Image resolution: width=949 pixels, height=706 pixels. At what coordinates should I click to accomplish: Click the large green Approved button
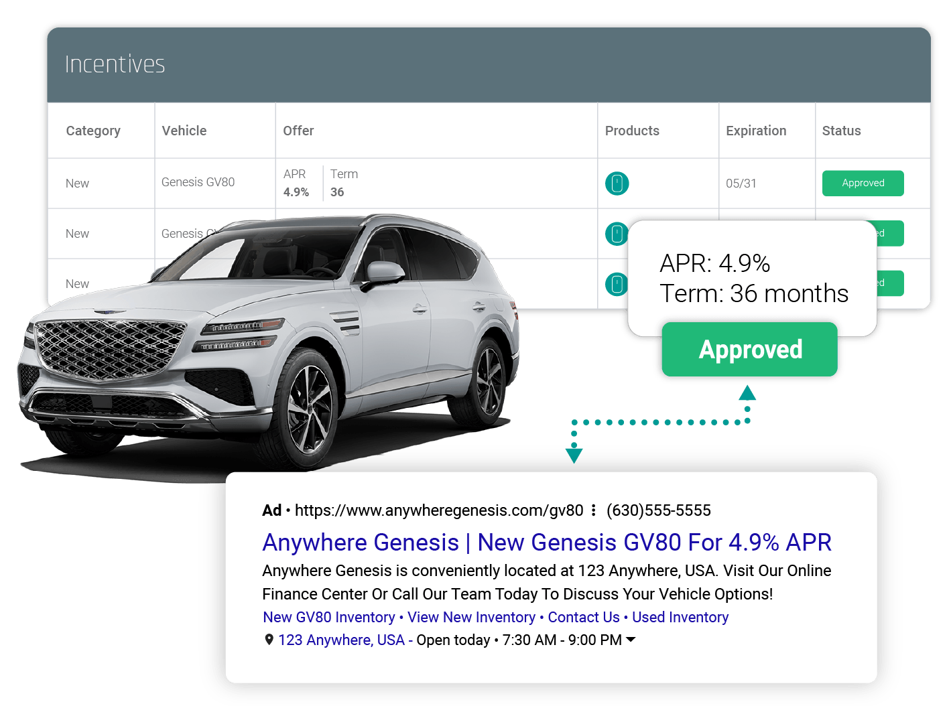pos(749,349)
